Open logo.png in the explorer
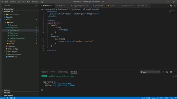Screen dimensions: 177x99 click(13, 25)
